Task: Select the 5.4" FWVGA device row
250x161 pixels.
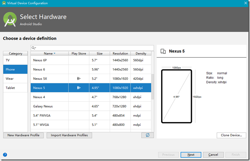Action: coord(91,115)
